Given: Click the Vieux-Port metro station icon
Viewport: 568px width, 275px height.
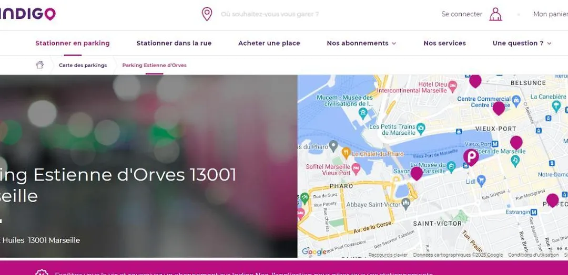Looking at the screenshot, I should pos(495,144).
